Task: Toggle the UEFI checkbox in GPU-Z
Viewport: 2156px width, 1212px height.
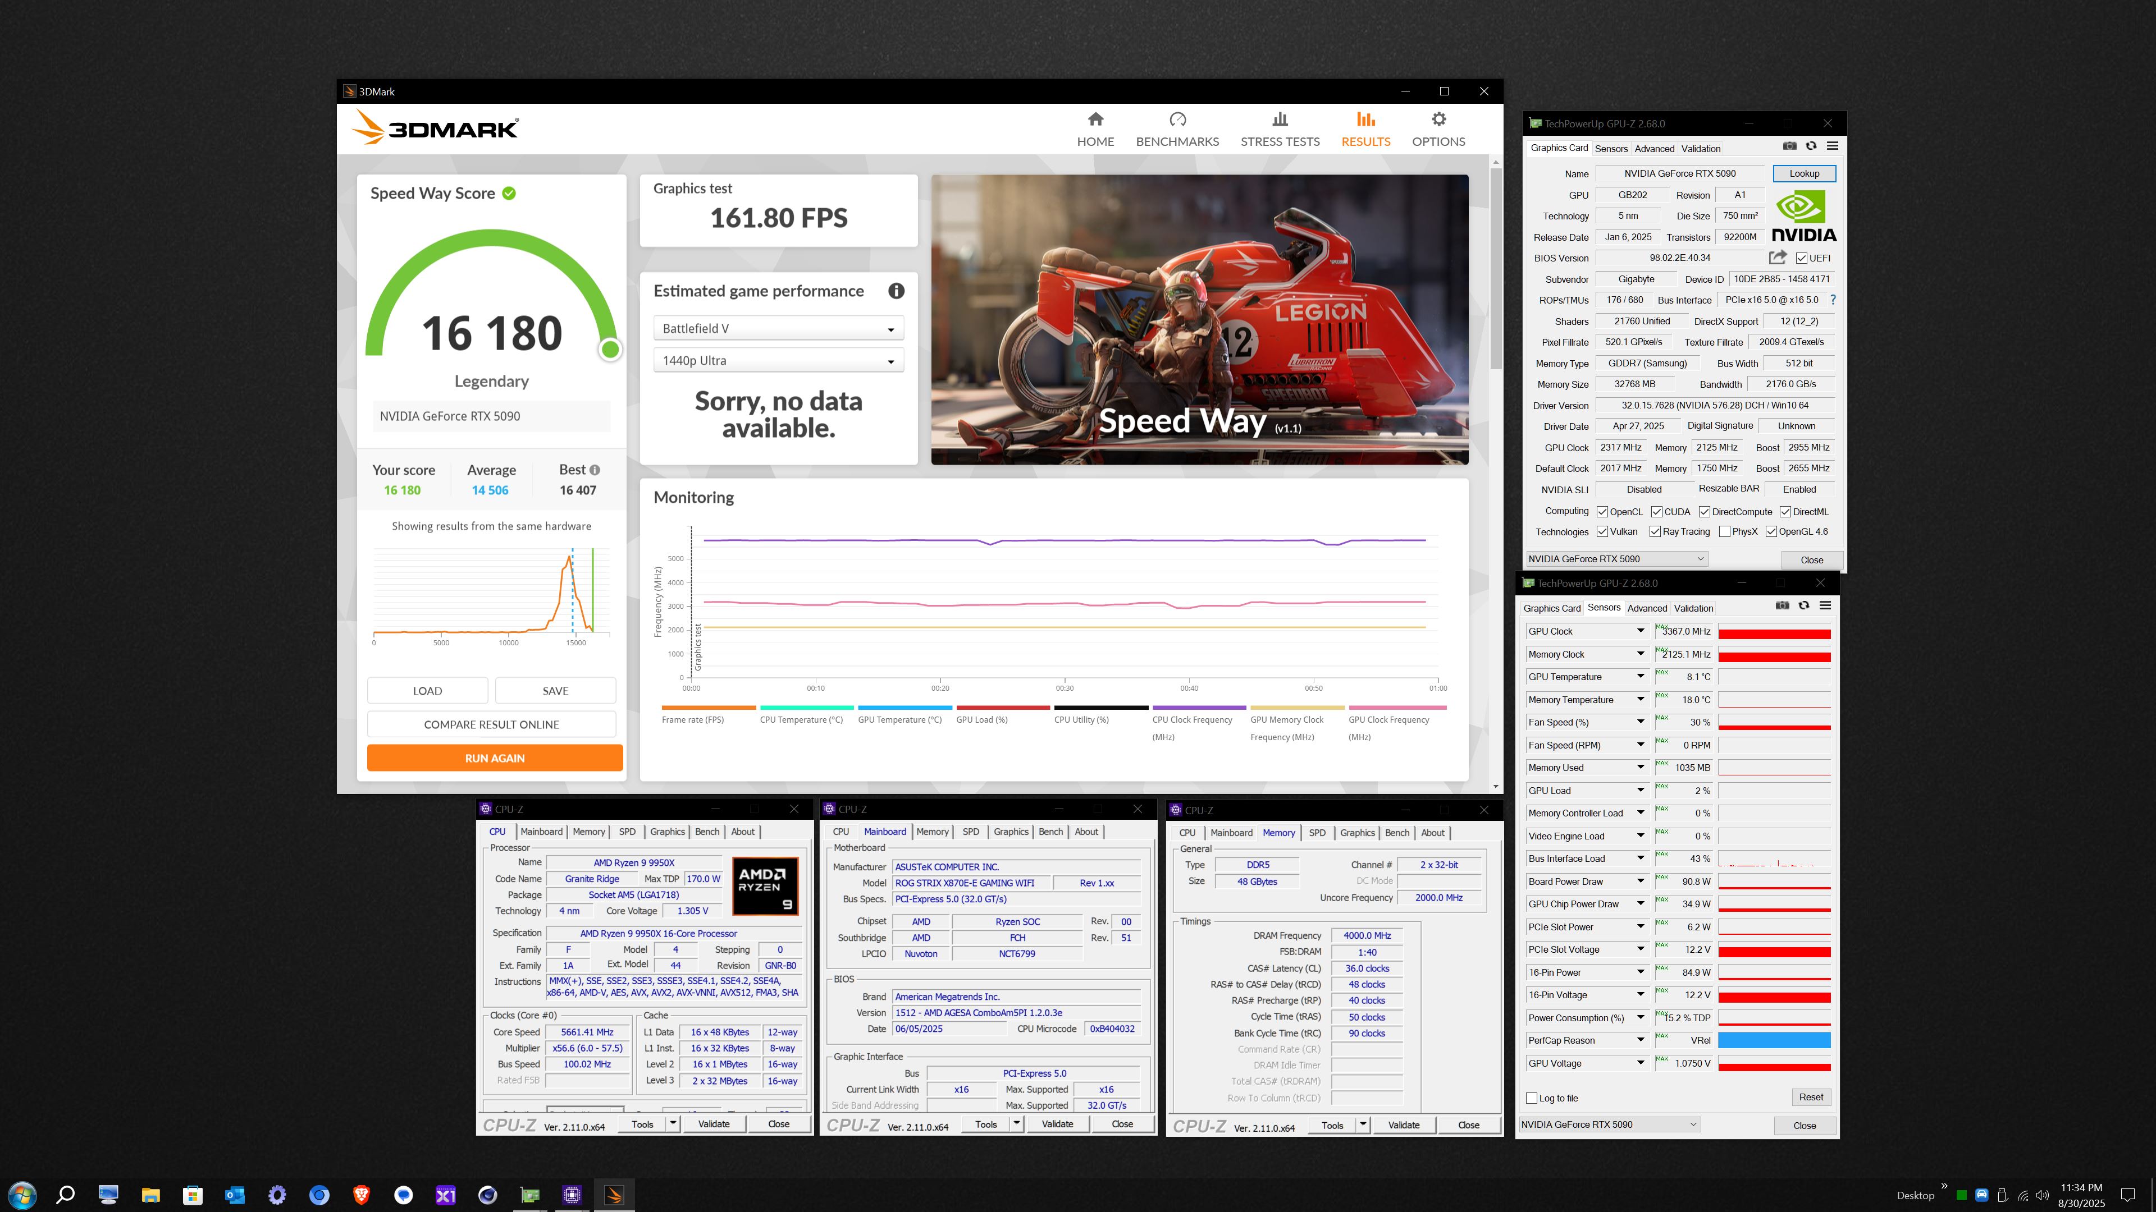Action: (1801, 259)
